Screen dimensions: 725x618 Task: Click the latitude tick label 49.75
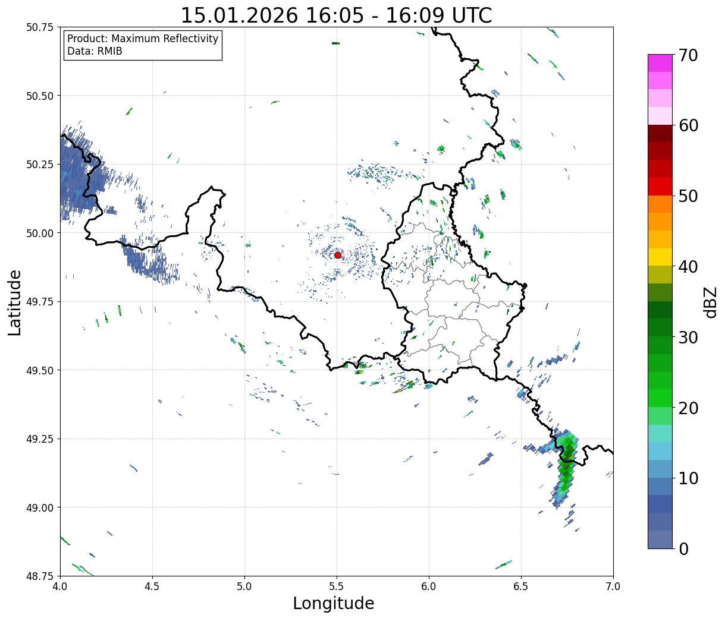pyautogui.click(x=40, y=302)
